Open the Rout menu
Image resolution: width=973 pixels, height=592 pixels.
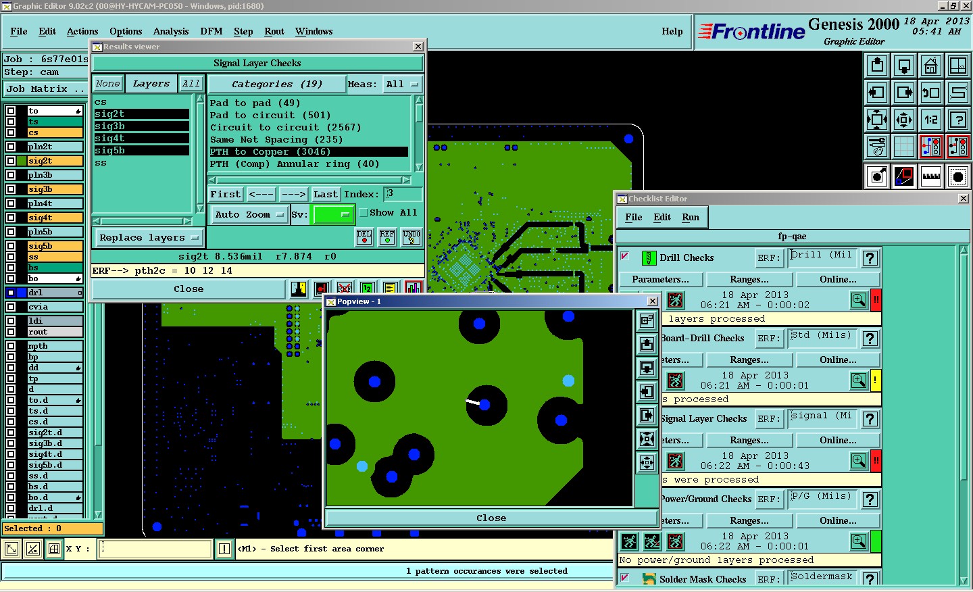pos(274,31)
